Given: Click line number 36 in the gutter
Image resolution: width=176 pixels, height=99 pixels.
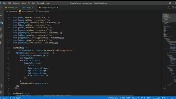Looking at the screenshot, I should pyautogui.click(x=9, y=93).
